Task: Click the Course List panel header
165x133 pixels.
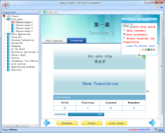Action: pos(20,13)
